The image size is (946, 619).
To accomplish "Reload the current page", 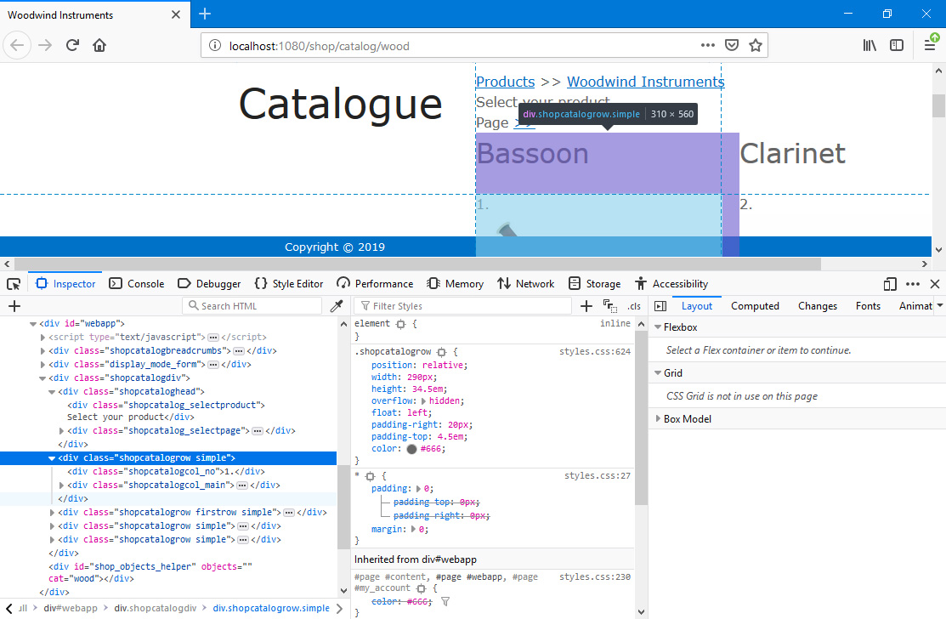I will click(x=72, y=45).
